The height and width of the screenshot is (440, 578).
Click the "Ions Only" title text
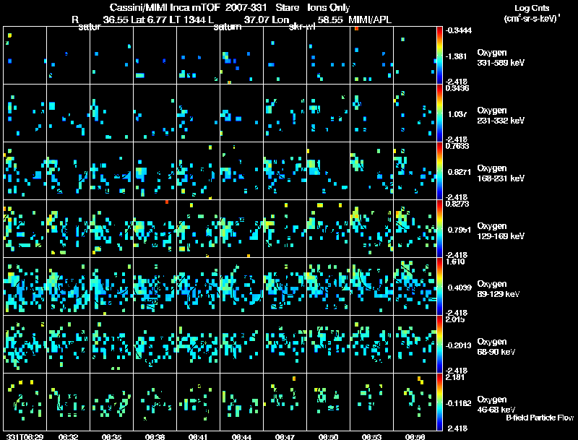pos(328,7)
